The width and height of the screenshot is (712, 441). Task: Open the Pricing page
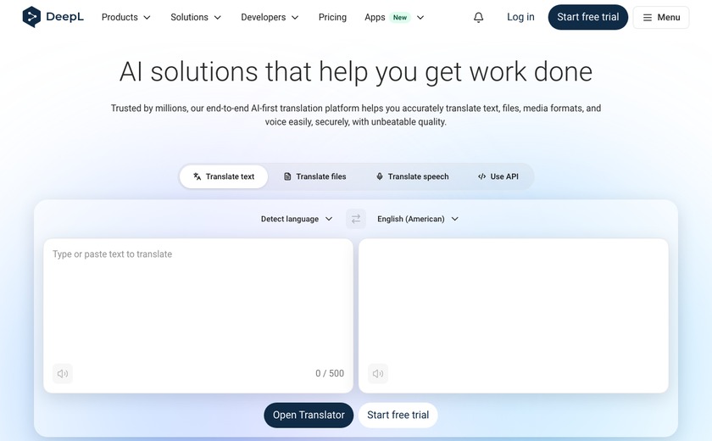pos(332,17)
